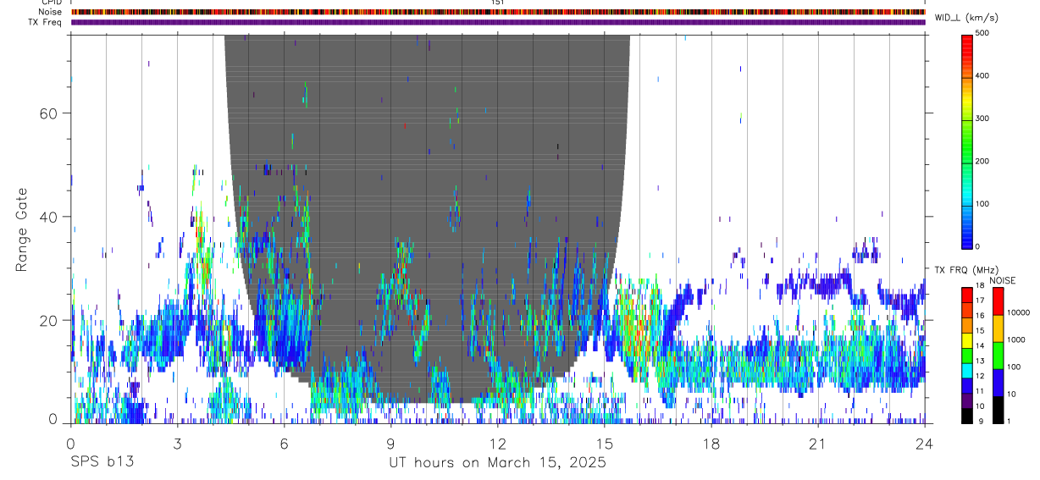Click the 11 tick on TX FRQ legend

click(x=980, y=391)
